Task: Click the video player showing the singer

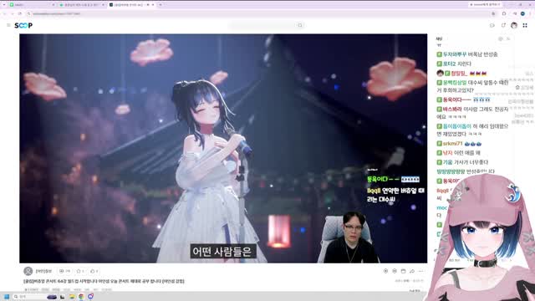Action: click(223, 148)
